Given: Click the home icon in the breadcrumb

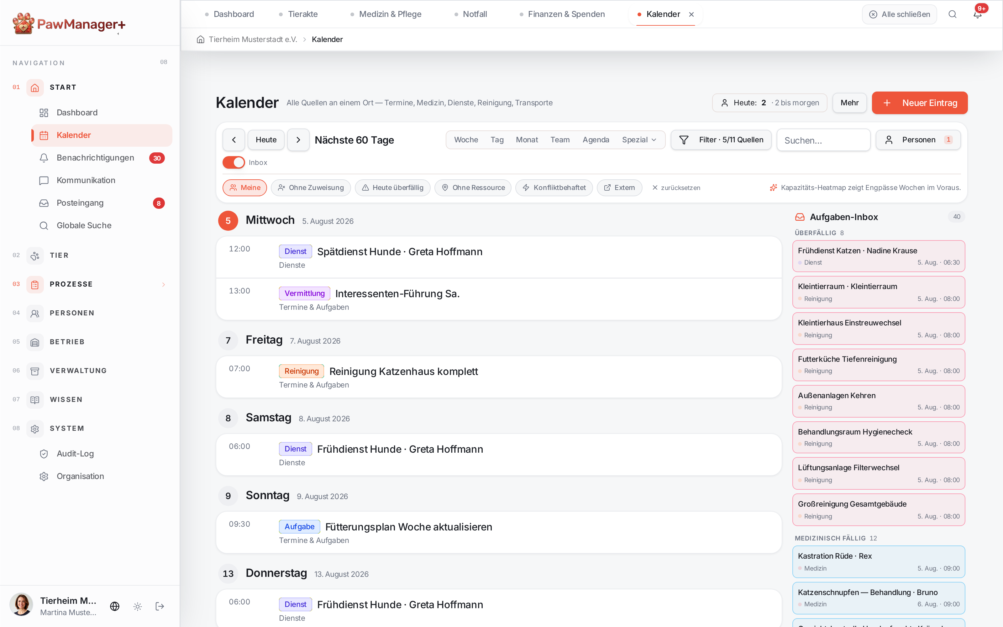Looking at the screenshot, I should tap(201, 40).
